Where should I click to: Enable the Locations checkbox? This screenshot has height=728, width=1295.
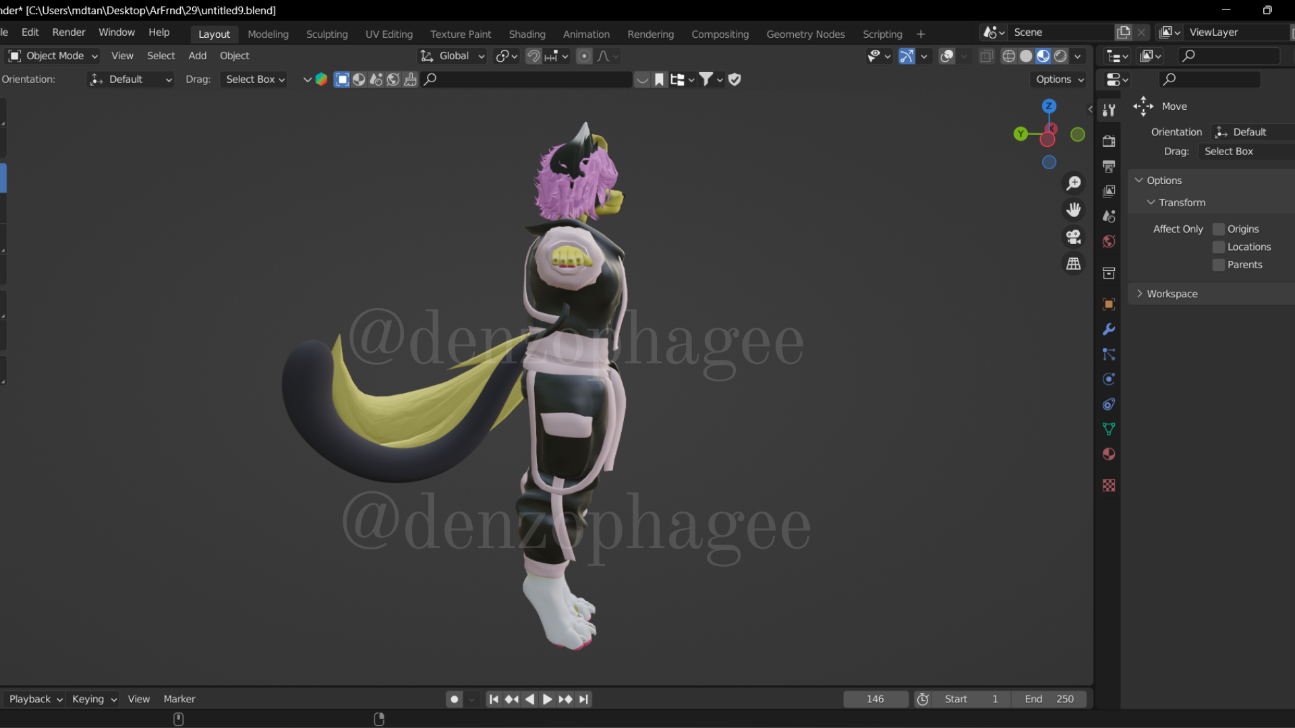tap(1218, 247)
